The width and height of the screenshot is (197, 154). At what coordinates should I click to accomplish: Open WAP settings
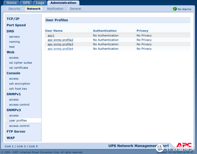pos(11,138)
